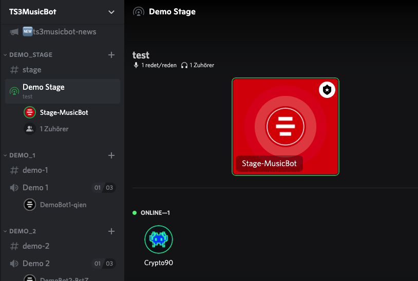Collapse the DEMO_STAGE category
This screenshot has height=281, width=418.
click(x=31, y=55)
